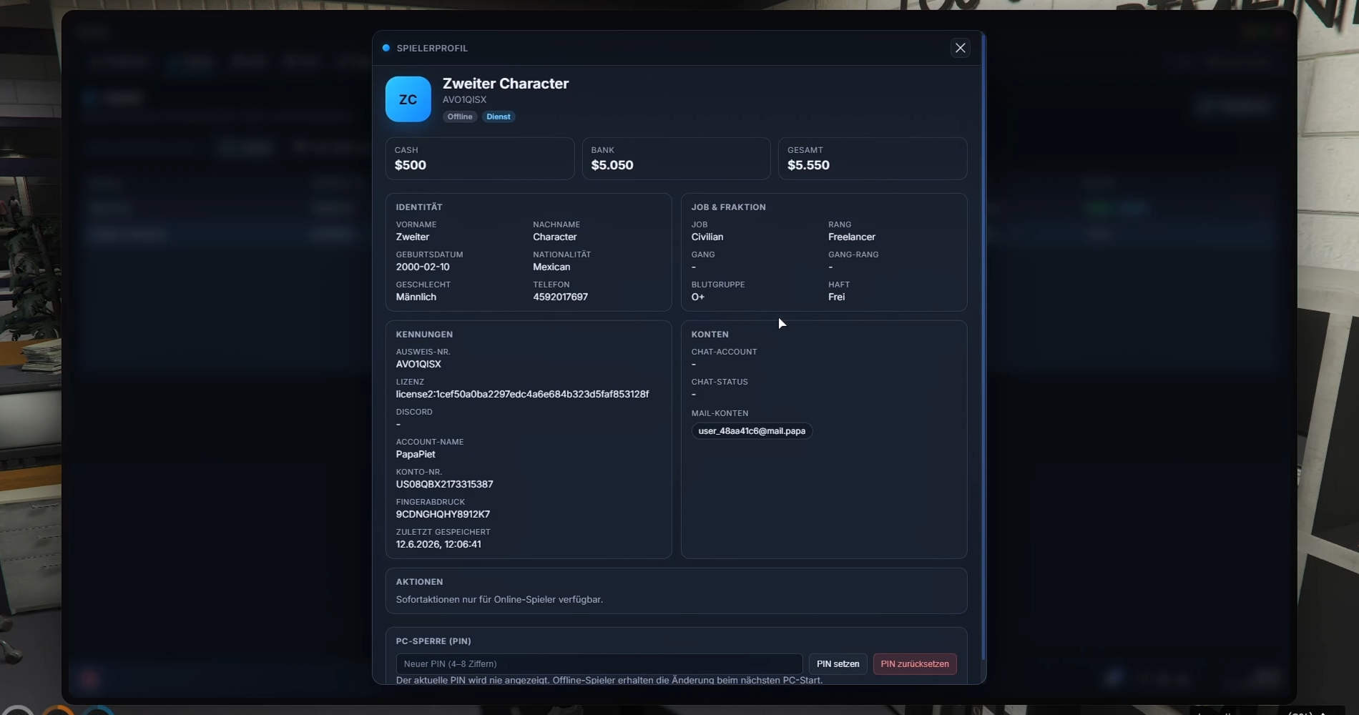Select the Fingerabdruck value 9CDNGHQHY8912K7
The height and width of the screenshot is (715, 1359).
pyautogui.click(x=443, y=514)
